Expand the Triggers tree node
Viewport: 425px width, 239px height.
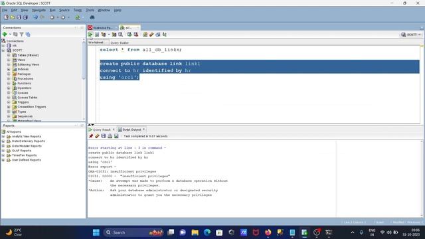point(9,102)
